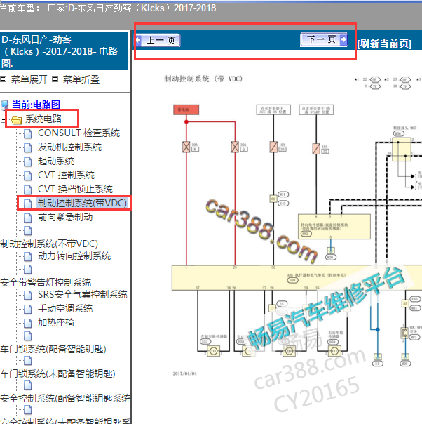Click computer icon beside 当前:电路图
Viewport: 422px width, 424px height.
click(x=5, y=105)
